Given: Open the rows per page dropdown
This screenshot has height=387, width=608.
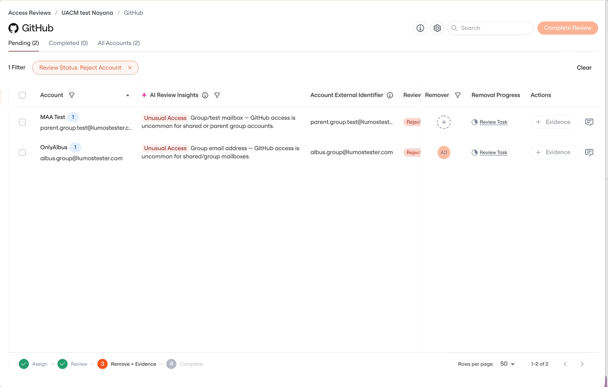Looking at the screenshot, I should (507, 364).
